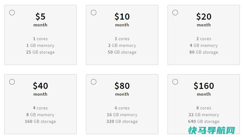Select the $5 per month plan radio button
Viewport: 243px width, 137px height.
pyautogui.click(x=12, y=13)
